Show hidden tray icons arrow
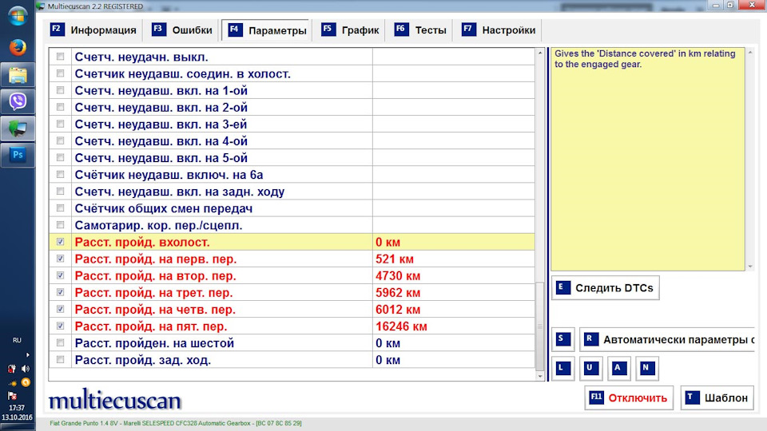The image size is (767, 431). tap(27, 354)
